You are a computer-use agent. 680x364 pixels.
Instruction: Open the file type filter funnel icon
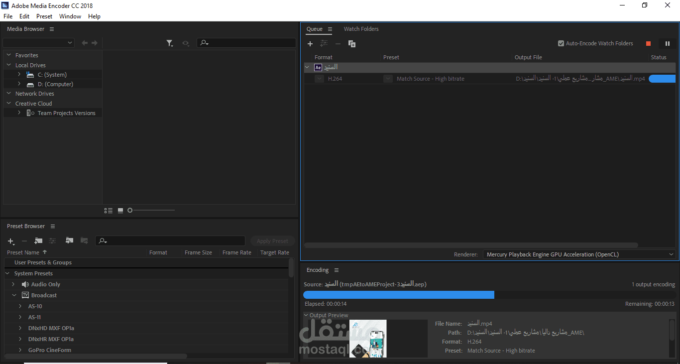(x=170, y=43)
